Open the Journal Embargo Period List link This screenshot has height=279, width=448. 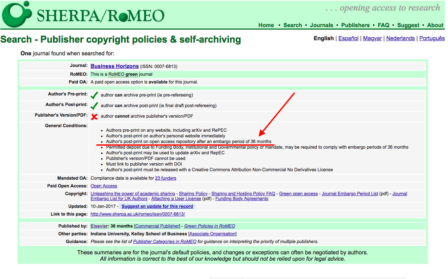[350, 194]
